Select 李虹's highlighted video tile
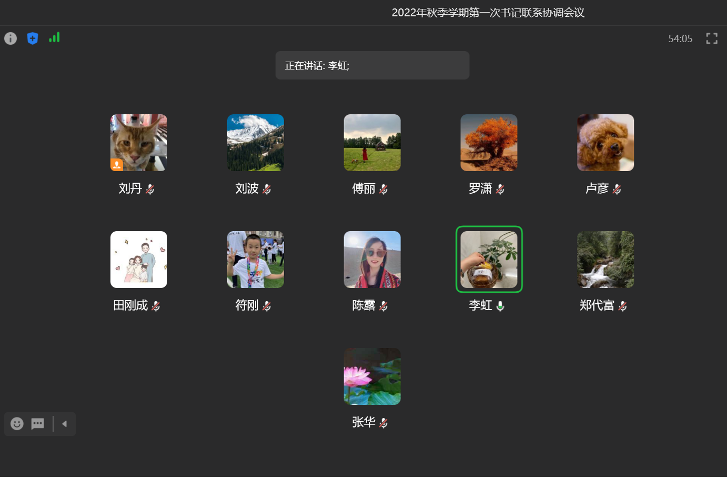 point(489,259)
